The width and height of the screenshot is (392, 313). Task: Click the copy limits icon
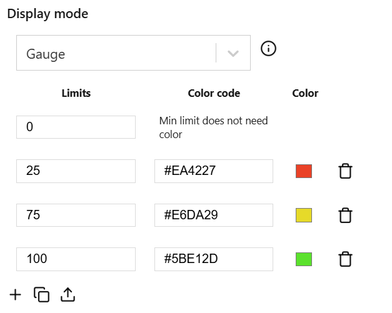click(x=41, y=294)
